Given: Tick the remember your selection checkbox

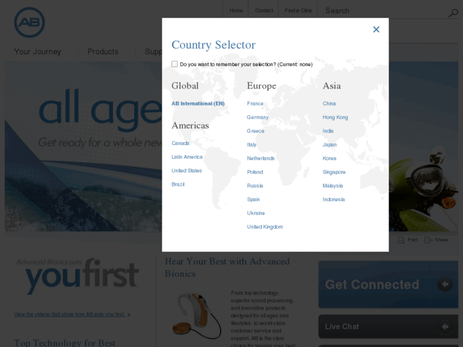Looking at the screenshot, I should (x=175, y=64).
